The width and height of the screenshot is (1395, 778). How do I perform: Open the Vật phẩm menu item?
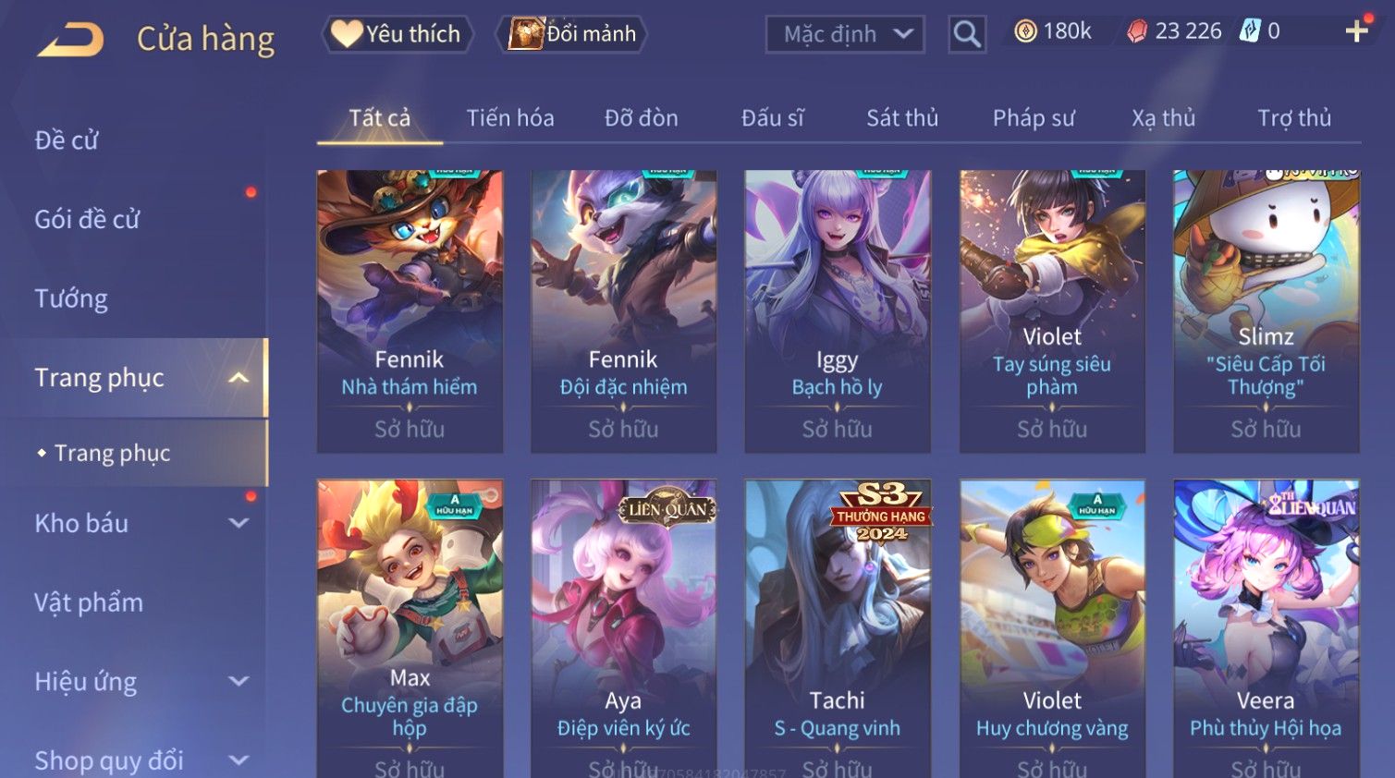click(89, 602)
